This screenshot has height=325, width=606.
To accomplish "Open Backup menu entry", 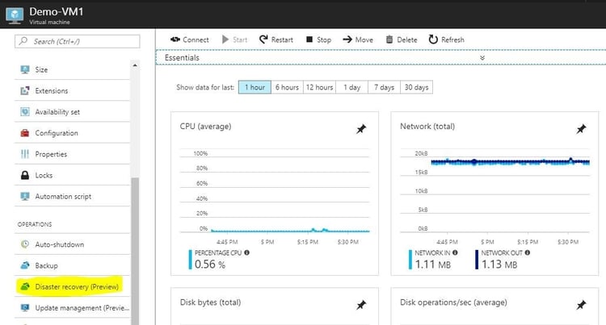I will [72, 265].
